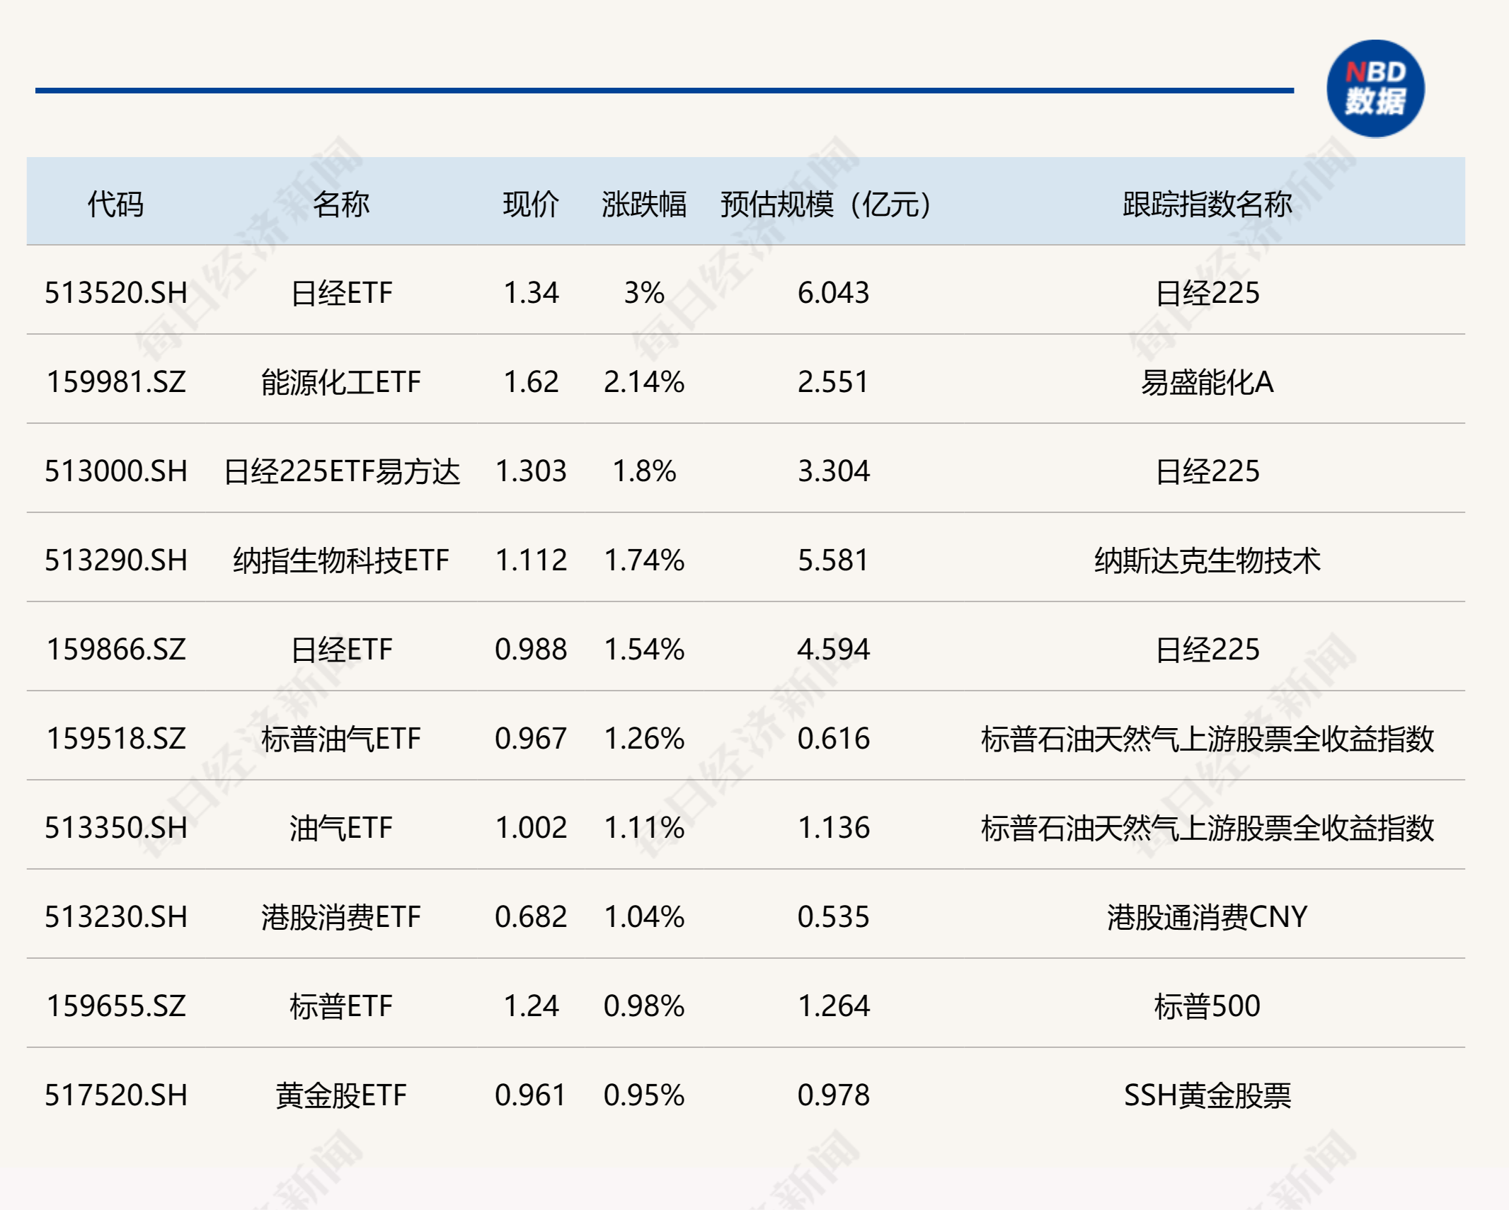Click the 黄金股ETF name cell

click(341, 1095)
